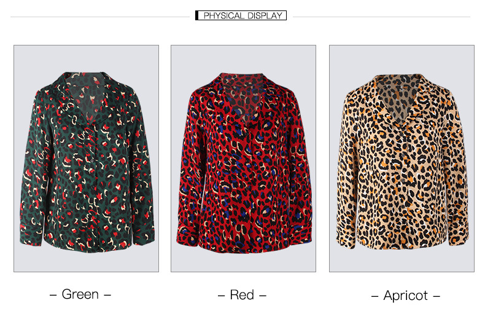Click the left sleeve cuff of green shirt
This screenshot has width=485, height=311.
[31, 235]
